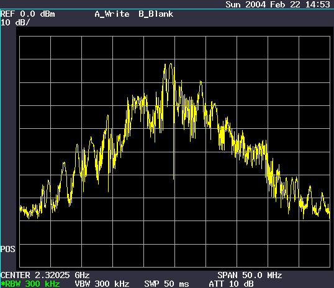Click the GHz unit in the center frequency
Viewport: 334px width, 288px height.
coord(82,275)
